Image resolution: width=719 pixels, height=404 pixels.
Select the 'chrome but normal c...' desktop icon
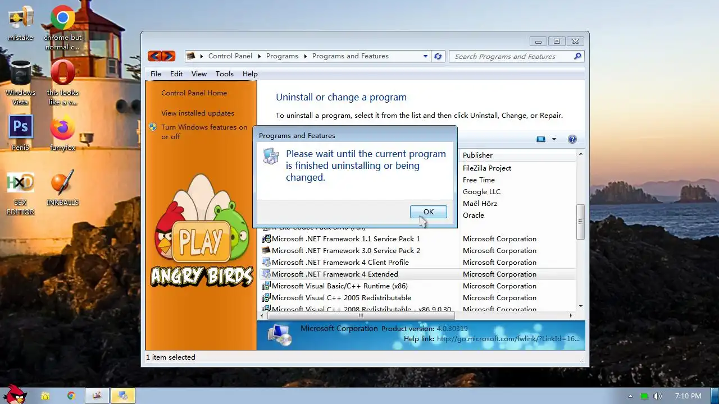pos(63,27)
